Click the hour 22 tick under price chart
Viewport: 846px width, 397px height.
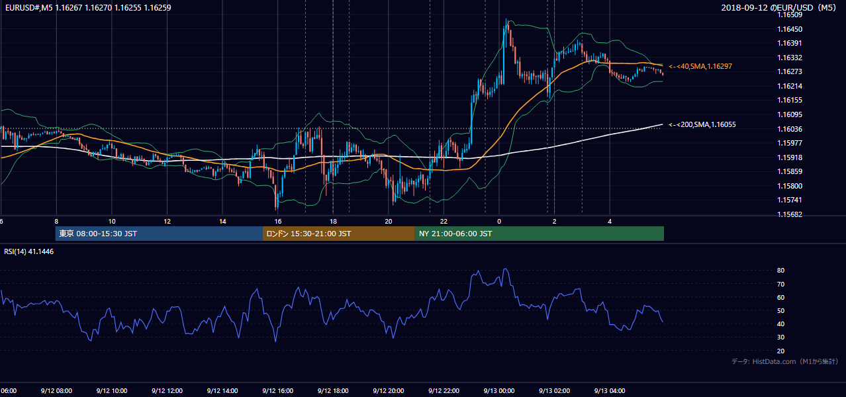[x=444, y=221]
